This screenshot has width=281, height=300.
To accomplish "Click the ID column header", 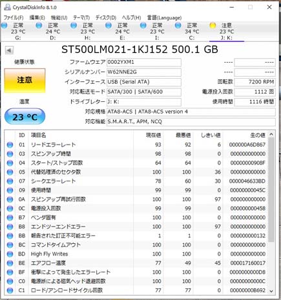I will coord(22,135).
